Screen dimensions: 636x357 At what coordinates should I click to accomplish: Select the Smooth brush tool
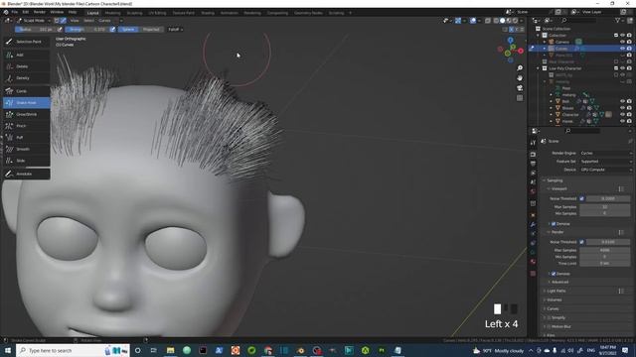(x=27, y=149)
